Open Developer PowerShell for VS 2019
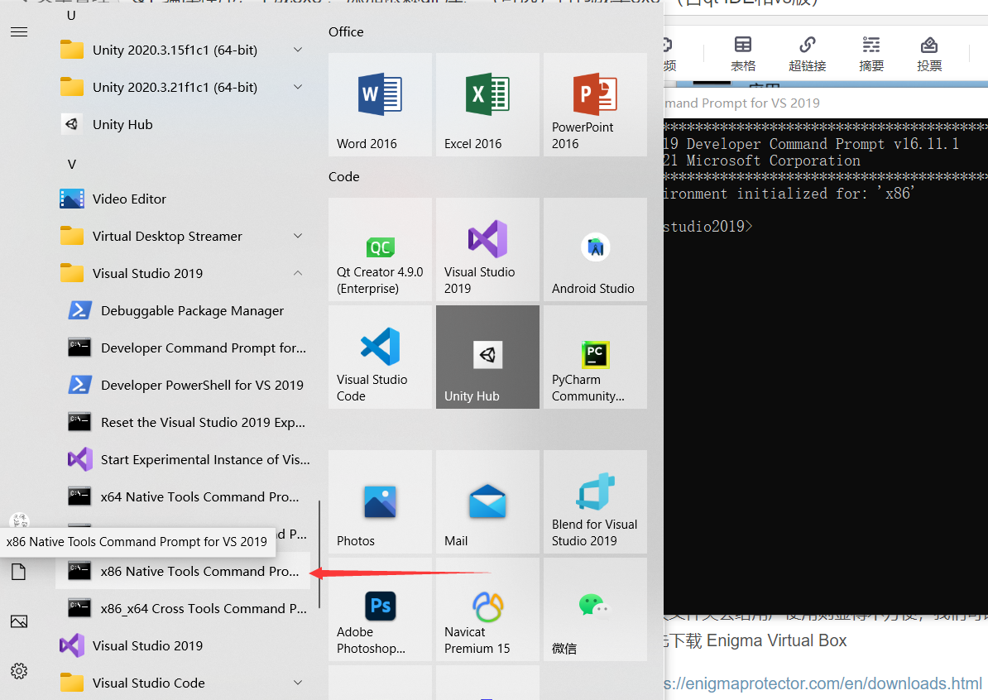Image resolution: width=988 pixels, height=700 pixels. (x=183, y=385)
